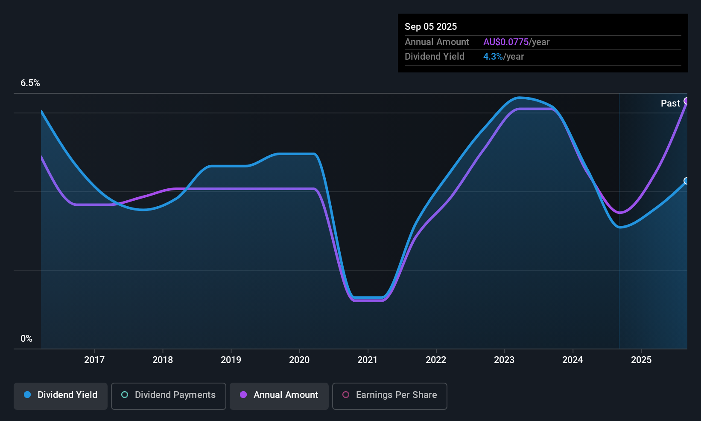Select the 2019 x-axis label
The width and height of the screenshot is (701, 421).
click(x=231, y=360)
